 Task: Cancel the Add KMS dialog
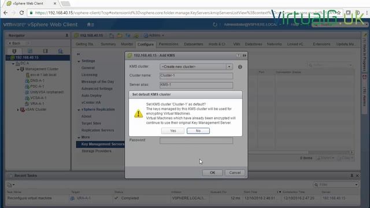click(x=235, y=173)
